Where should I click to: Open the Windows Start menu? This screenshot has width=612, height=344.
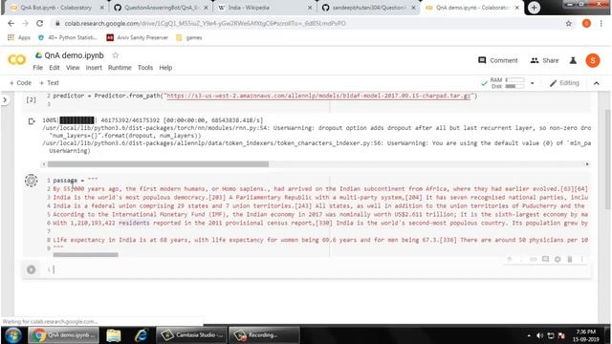pyautogui.click(x=13, y=335)
